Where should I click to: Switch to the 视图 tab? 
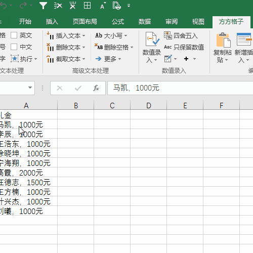click(198, 22)
